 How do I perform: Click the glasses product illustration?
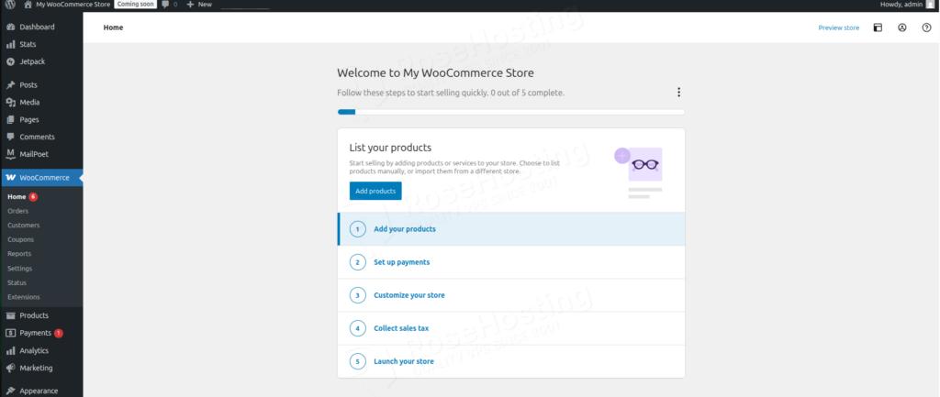point(639,173)
